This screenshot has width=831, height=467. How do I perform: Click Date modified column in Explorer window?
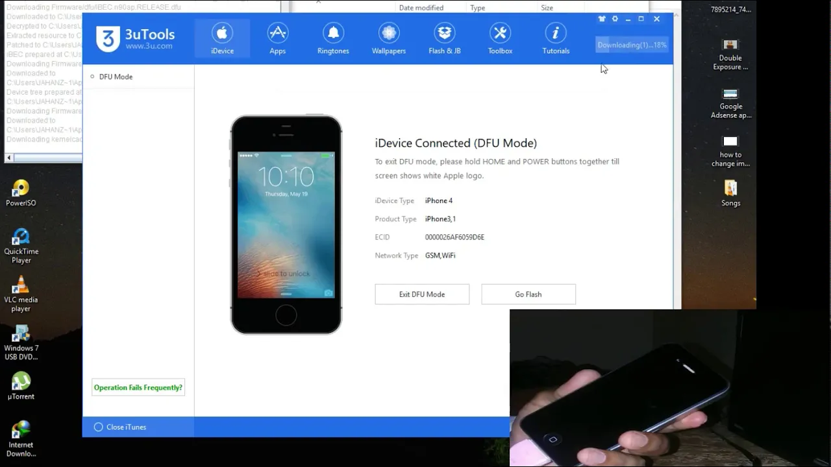coord(421,8)
